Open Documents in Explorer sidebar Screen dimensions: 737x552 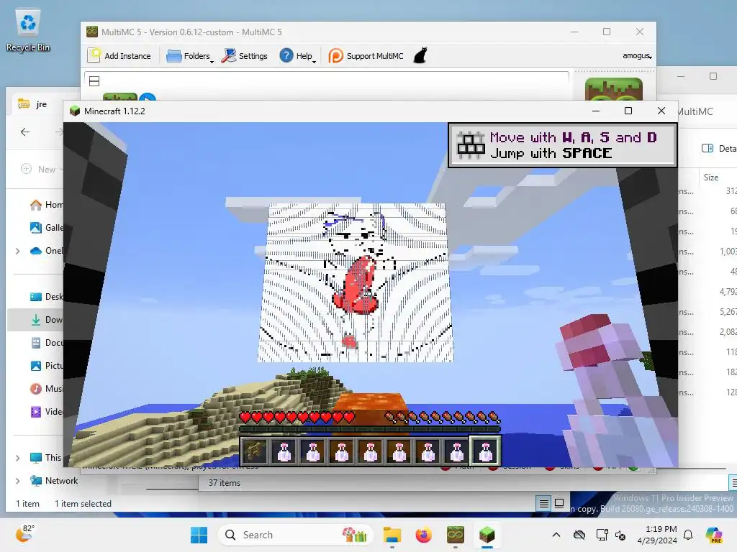tap(46, 343)
